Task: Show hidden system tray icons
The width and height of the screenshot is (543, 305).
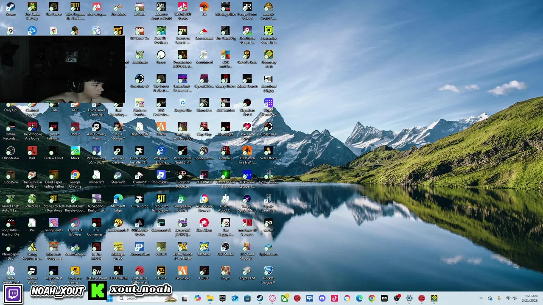Action: [481, 298]
